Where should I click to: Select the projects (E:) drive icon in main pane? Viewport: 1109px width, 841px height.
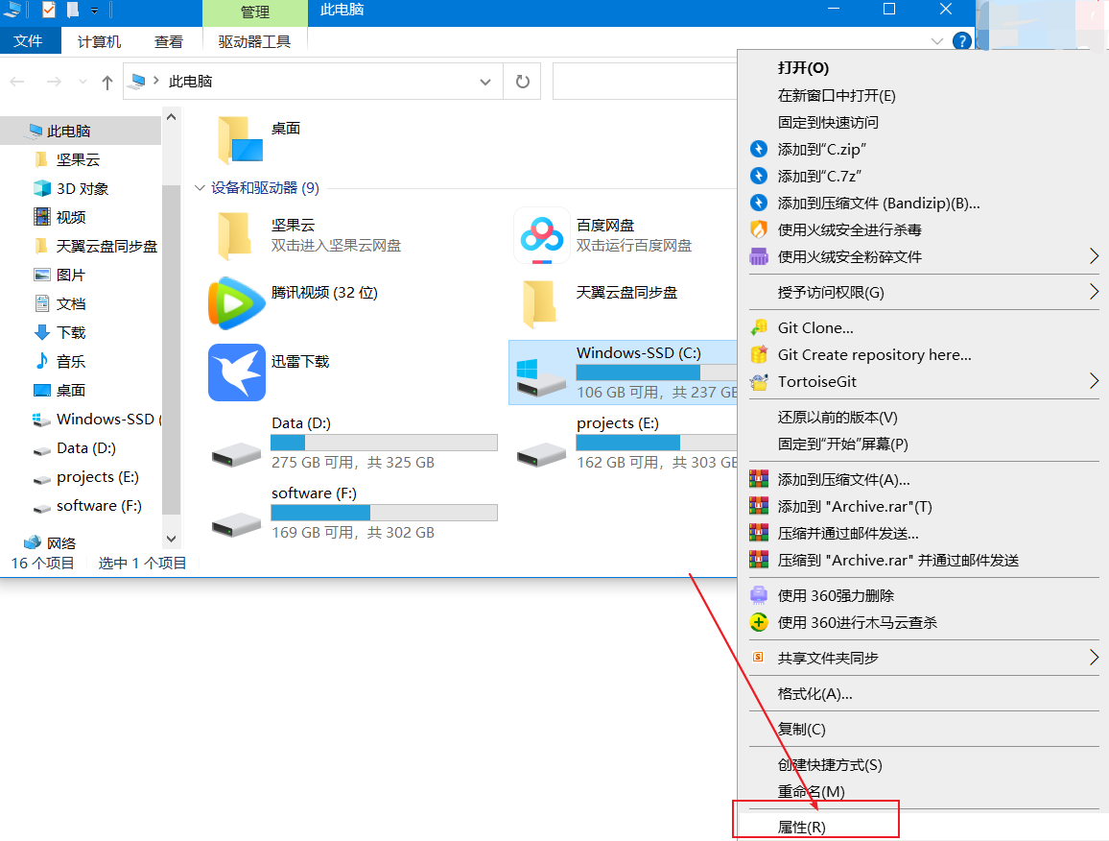tap(541, 454)
